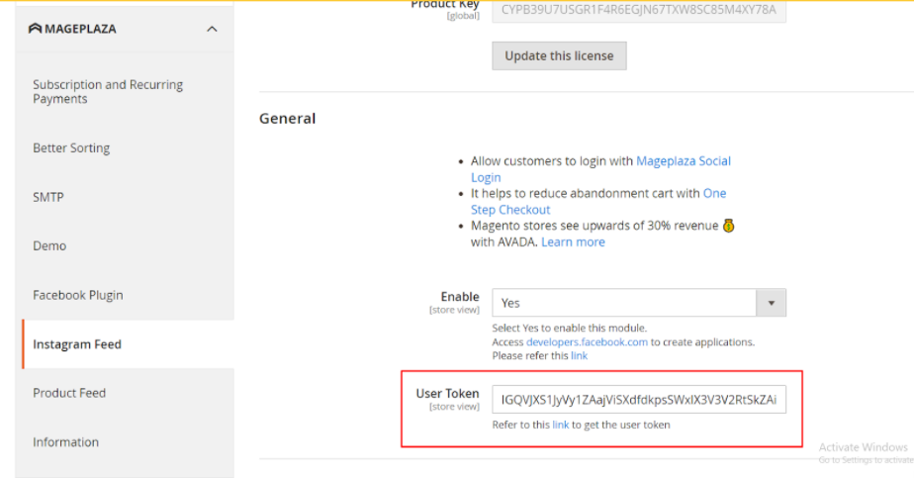Screen dimensions: 914x478
Task: Visit the developers.facebook.com link
Action: pyautogui.click(x=587, y=342)
